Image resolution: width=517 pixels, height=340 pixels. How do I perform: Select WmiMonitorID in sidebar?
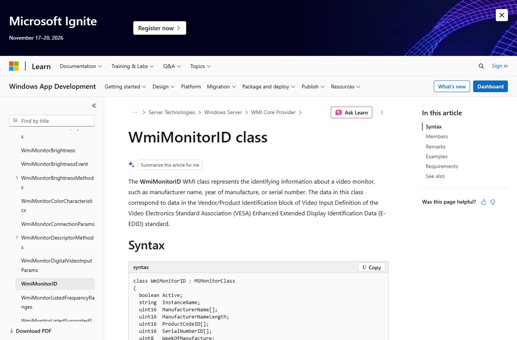tap(55, 284)
